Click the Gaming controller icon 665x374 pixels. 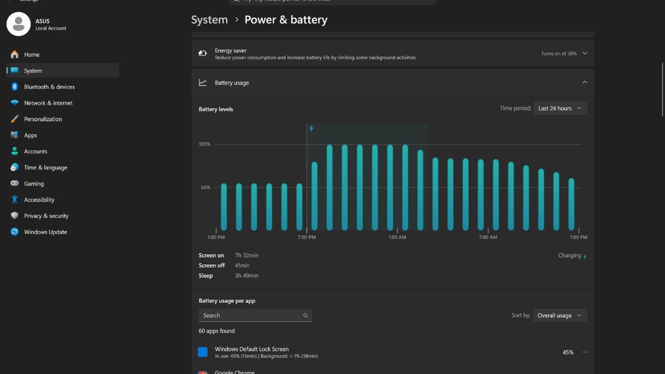pos(15,183)
